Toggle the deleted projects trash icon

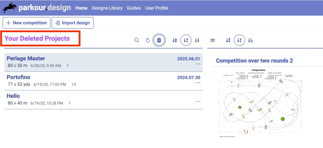pos(159,40)
